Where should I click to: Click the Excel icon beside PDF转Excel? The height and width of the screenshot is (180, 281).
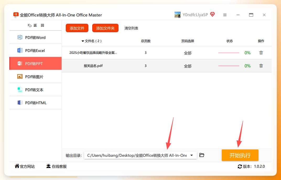tap(20, 50)
